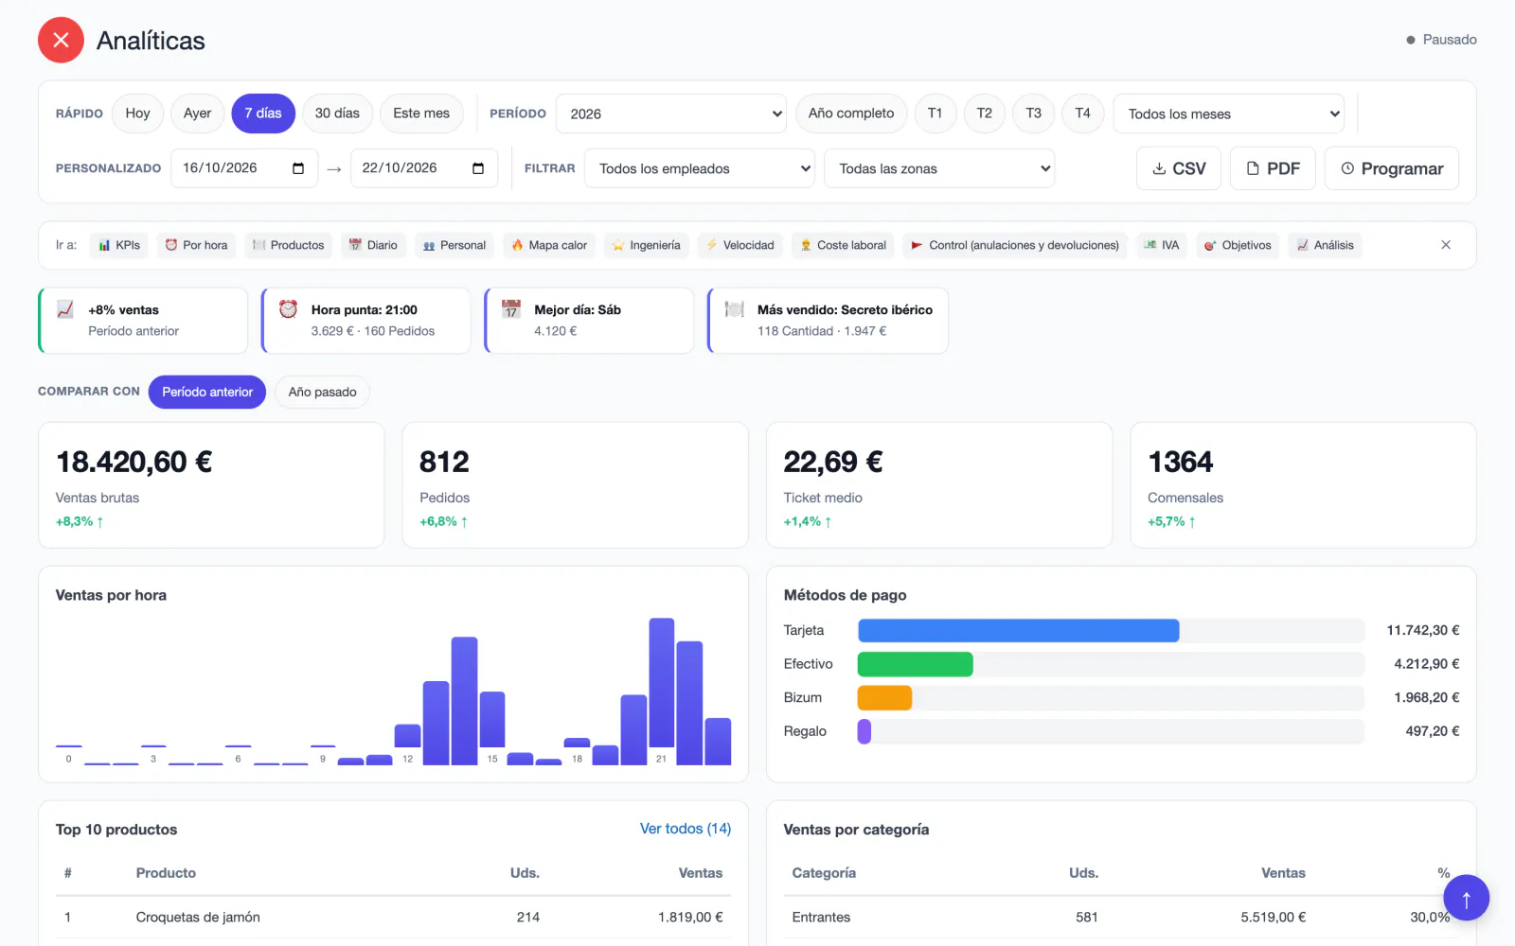Viewport: 1515px width, 946px height.
Task: Jump to Velocidad section
Action: click(740, 245)
